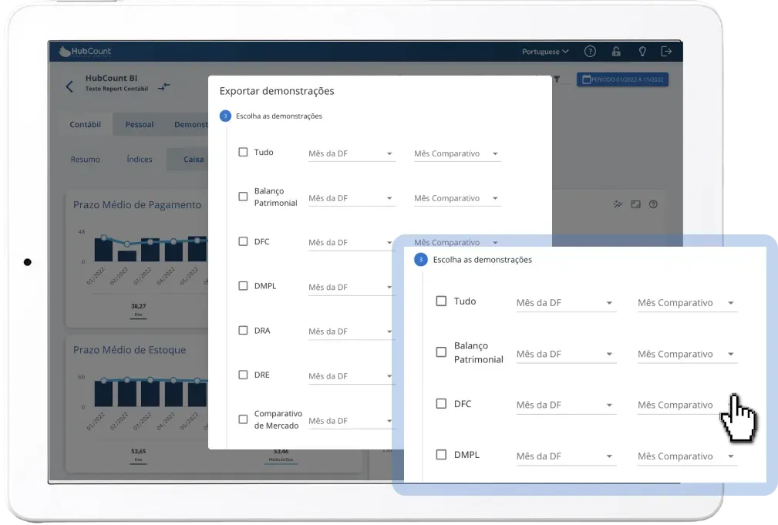Image resolution: width=778 pixels, height=525 pixels.
Task: Switch to the Pessoal tab
Action: click(140, 125)
